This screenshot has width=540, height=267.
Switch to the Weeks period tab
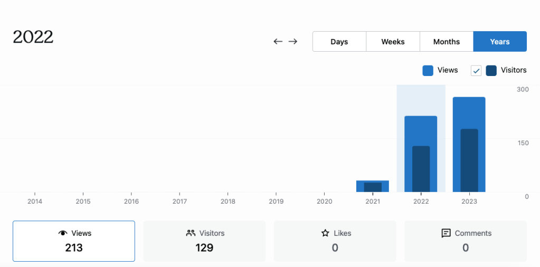[393, 42]
